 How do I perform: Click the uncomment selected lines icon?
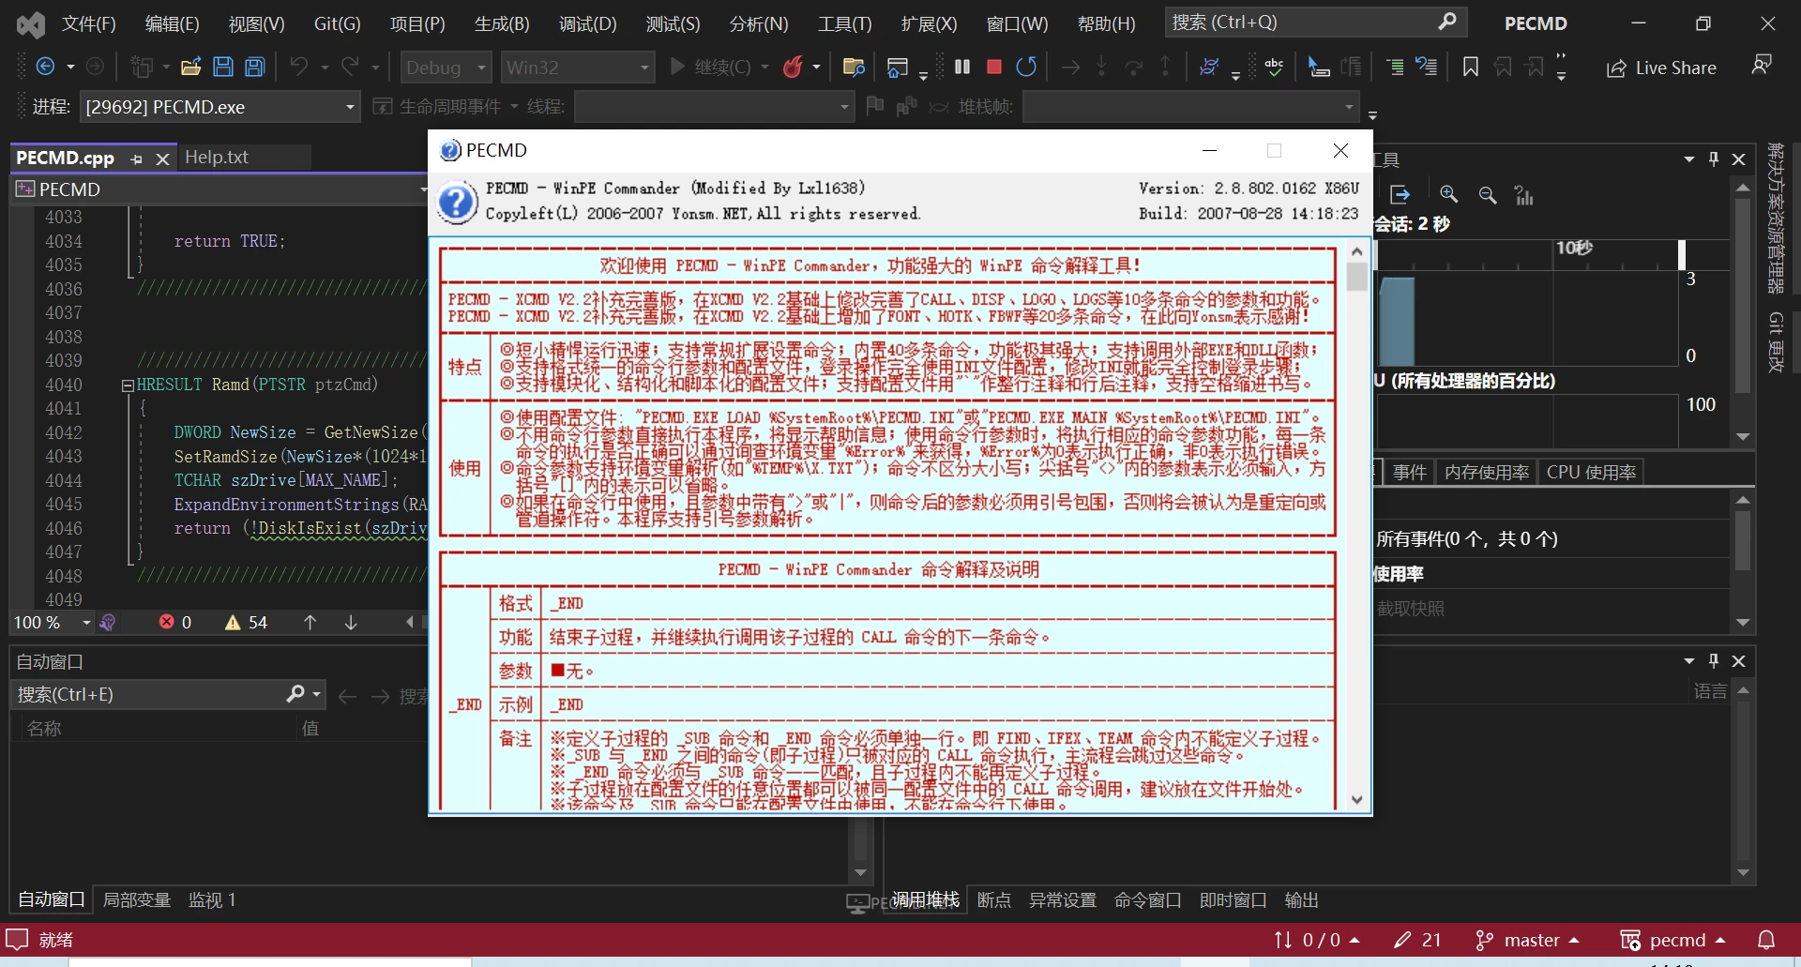click(x=1427, y=67)
